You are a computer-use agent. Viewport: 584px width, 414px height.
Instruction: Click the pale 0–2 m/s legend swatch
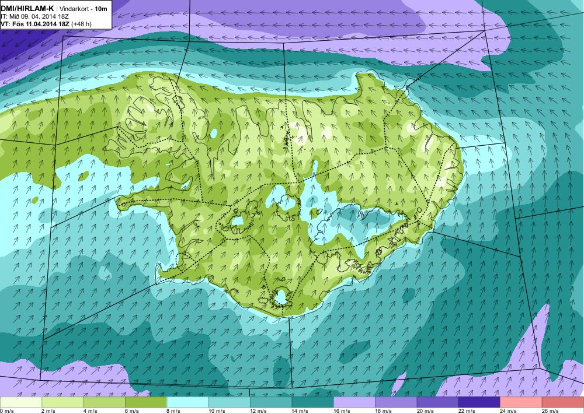tap(21, 402)
